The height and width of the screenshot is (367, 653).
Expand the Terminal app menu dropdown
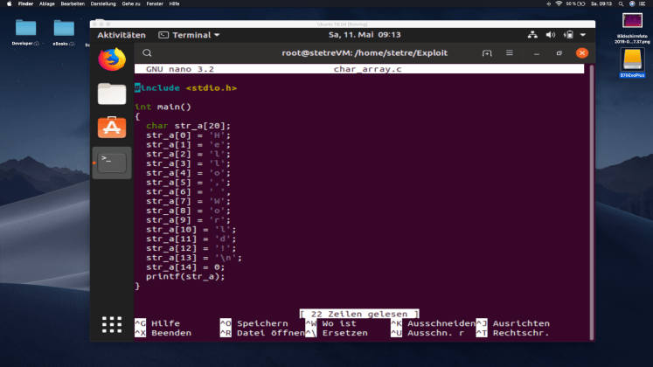(190, 35)
